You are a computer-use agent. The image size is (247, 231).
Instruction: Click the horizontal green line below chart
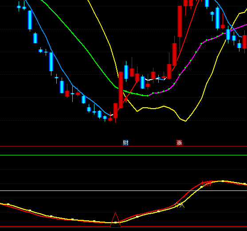point(123,155)
